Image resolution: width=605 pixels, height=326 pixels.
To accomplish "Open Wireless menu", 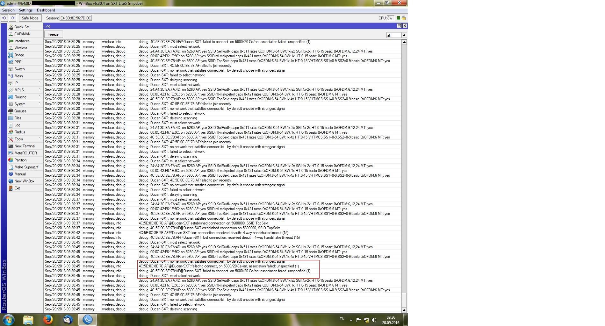I will coord(21,48).
